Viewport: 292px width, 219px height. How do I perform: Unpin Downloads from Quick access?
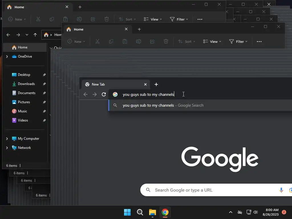(x=44, y=84)
